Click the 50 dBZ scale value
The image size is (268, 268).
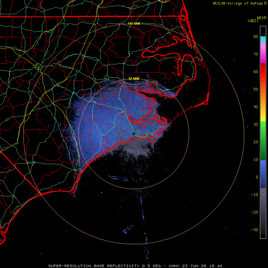[x=256, y=89]
